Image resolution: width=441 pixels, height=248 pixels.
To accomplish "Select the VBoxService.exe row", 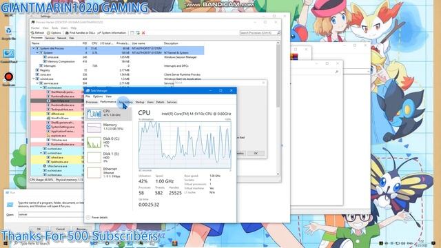I will click(57, 166).
